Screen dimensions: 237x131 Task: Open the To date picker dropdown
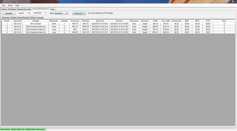click(x=45, y=13)
